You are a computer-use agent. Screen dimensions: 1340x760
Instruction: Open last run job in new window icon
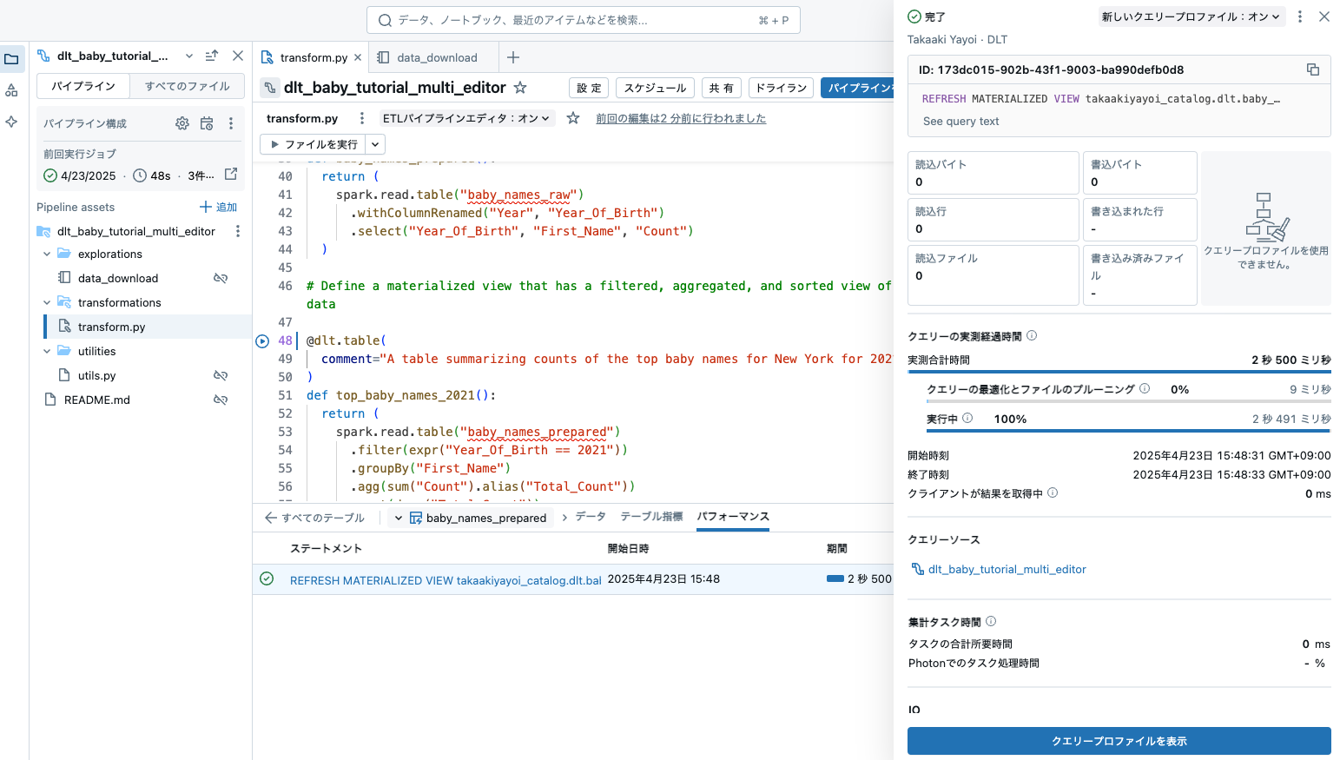pyautogui.click(x=230, y=175)
